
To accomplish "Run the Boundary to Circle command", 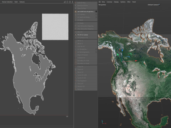I will 86,60.
